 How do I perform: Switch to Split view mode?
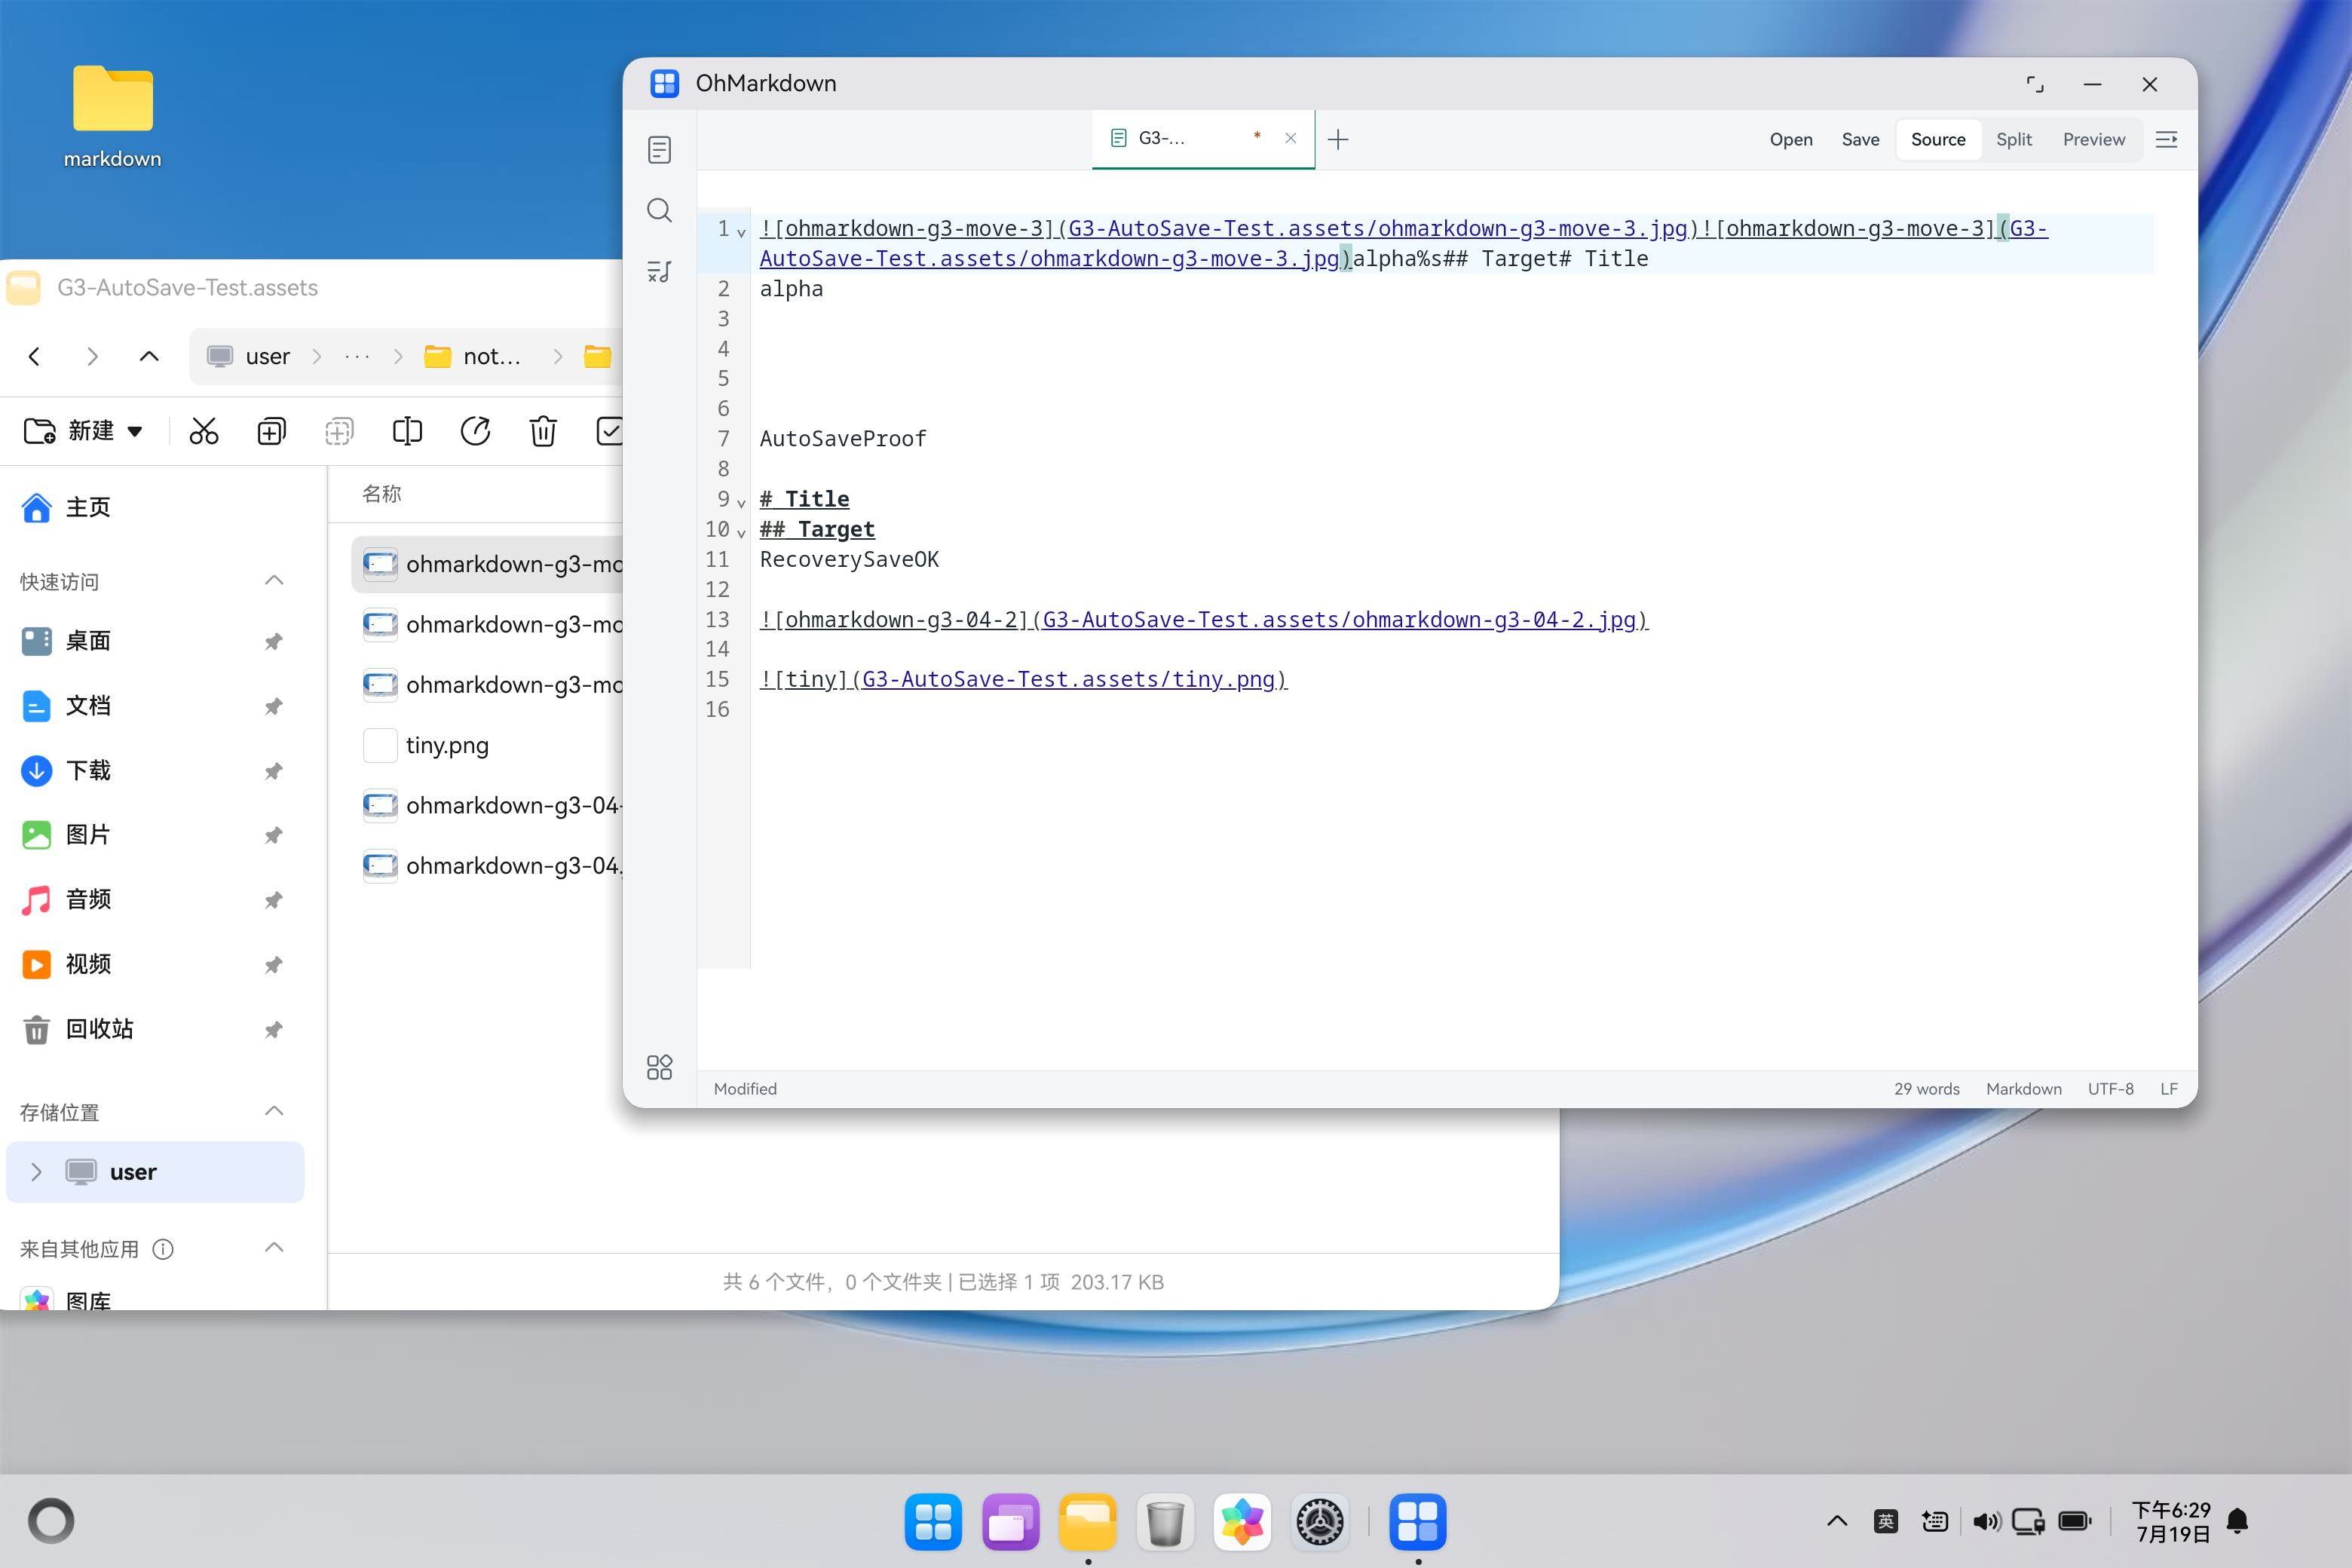click(x=2014, y=140)
